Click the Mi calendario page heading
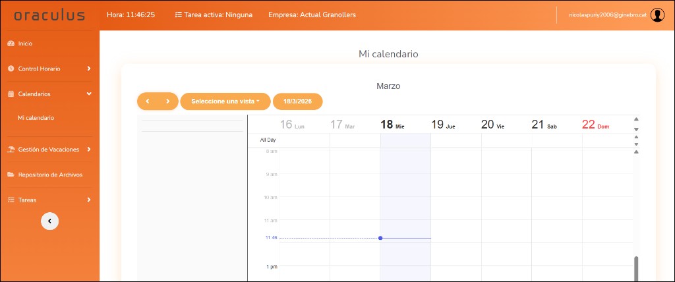675x282 pixels. (388, 54)
